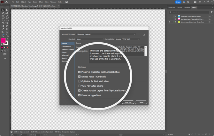Enable Optimize for Fast Web View
Viewport: 214px width, 136px height.
80,81
